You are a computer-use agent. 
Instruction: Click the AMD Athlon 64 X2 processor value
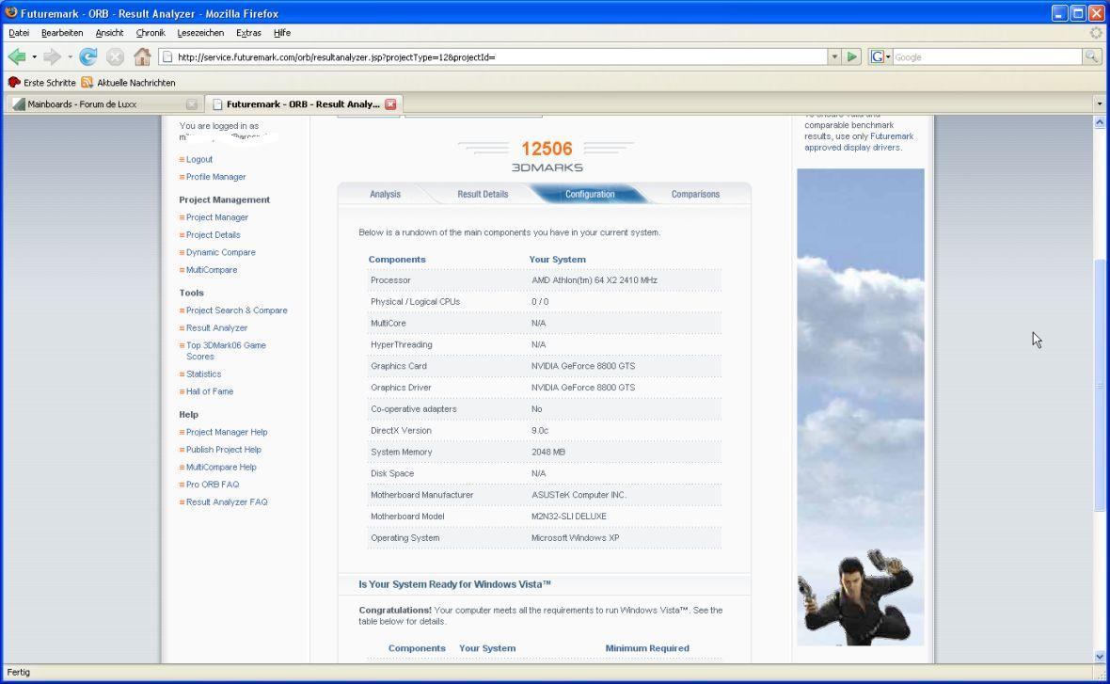point(594,280)
